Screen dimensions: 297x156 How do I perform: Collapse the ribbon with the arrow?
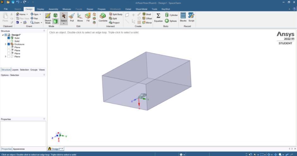click(x=289, y=9)
